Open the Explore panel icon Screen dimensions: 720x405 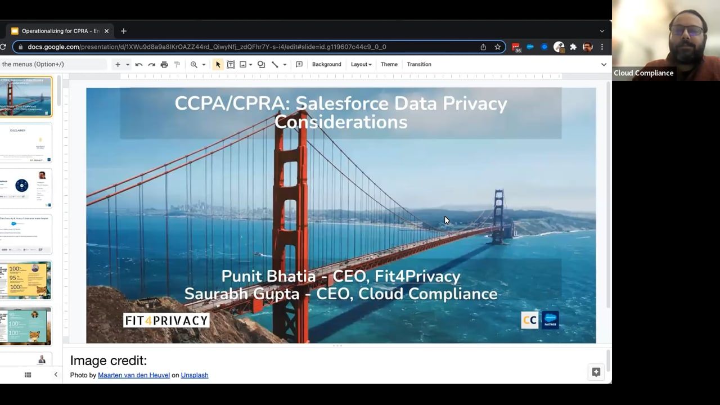point(596,372)
